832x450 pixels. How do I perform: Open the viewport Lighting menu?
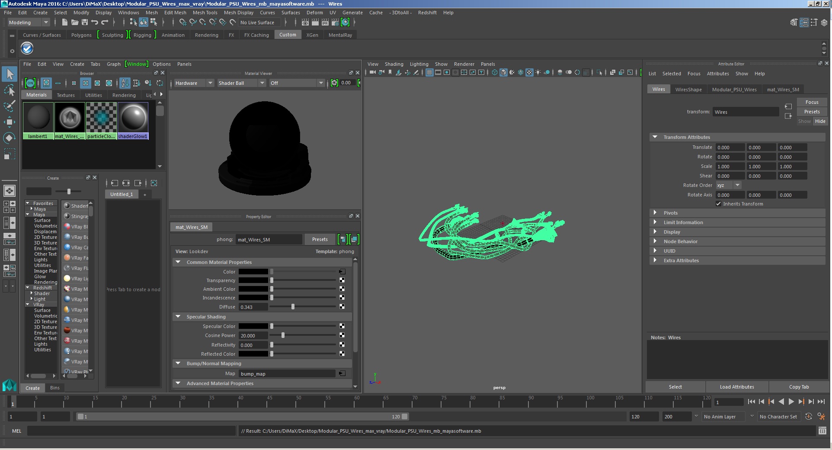coord(419,64)
